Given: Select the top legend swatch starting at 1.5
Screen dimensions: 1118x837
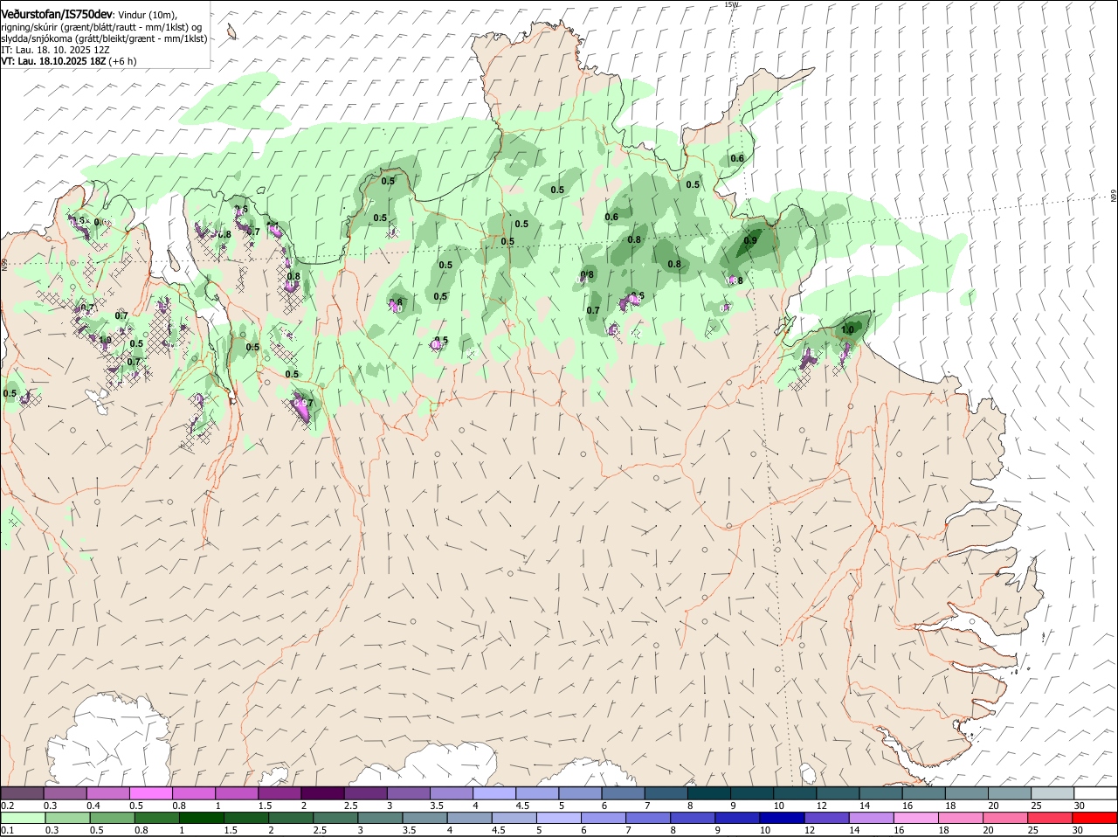Looking at the screenshot, I should coord(279,793).
